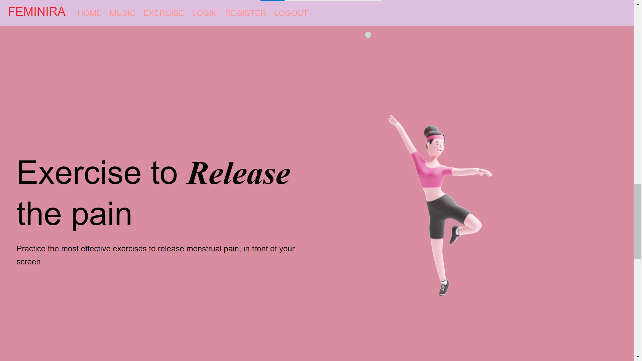Image resolution: width=642 pixels, height=361 pixels.
Task: Select EXERCISE in the navigation bar
Action: tap(164, 13)
